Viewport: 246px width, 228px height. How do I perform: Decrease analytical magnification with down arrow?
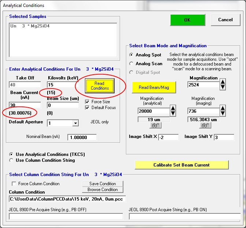173,113
